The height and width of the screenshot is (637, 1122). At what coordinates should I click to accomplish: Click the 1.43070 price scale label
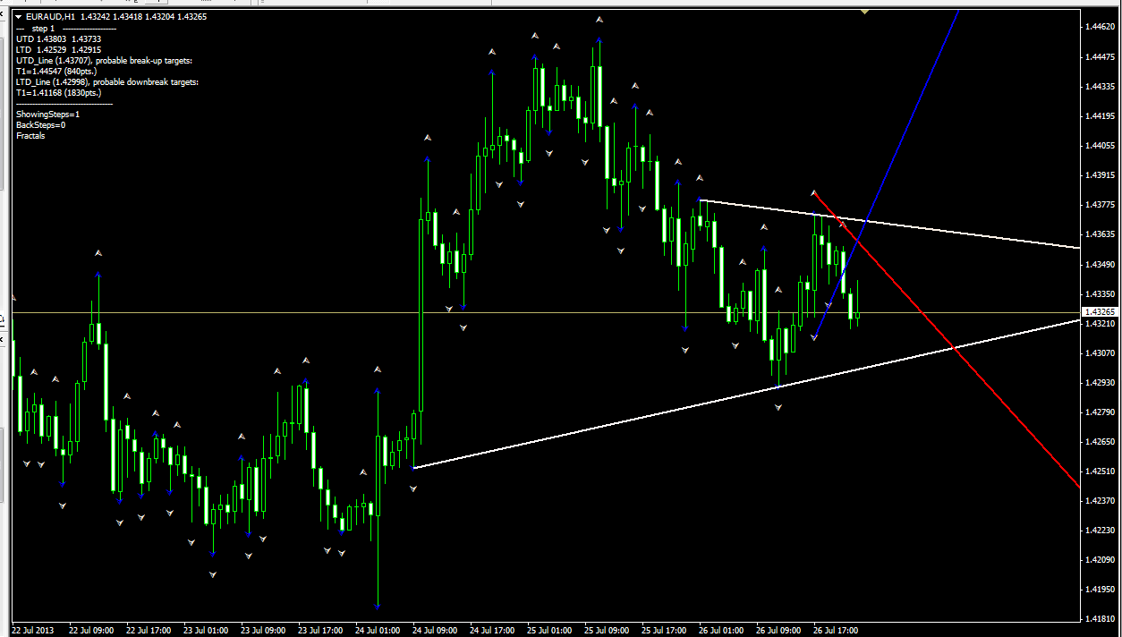[x=1100, y=352]
